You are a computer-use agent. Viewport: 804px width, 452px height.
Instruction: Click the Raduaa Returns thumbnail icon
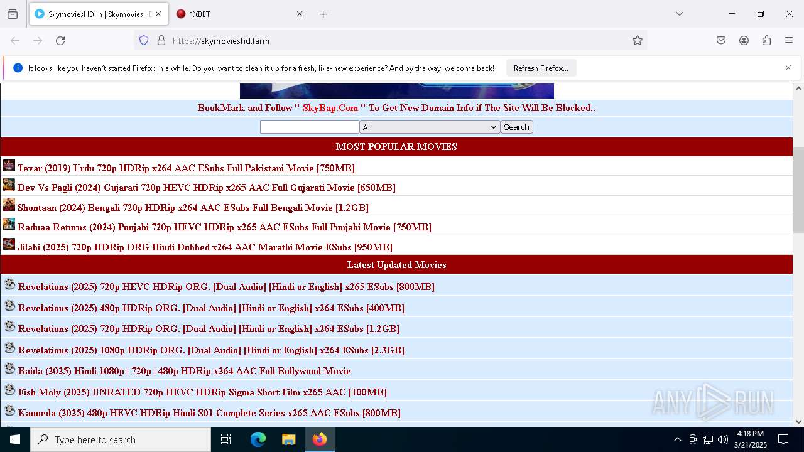tap(9, 224)
